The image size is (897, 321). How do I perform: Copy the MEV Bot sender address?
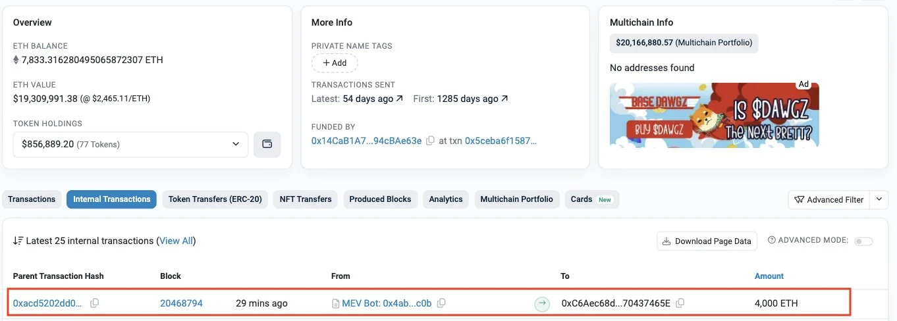(x=441, y=303)
